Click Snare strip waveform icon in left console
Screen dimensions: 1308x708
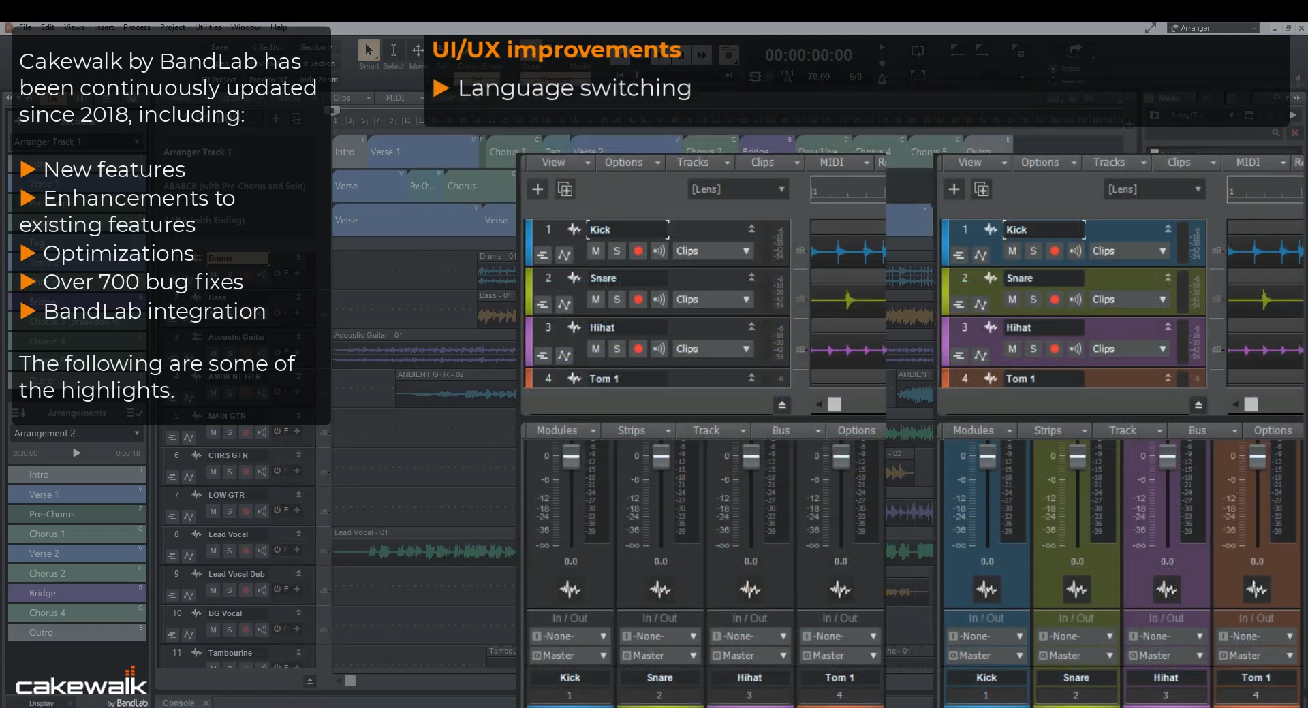point(660,589)
